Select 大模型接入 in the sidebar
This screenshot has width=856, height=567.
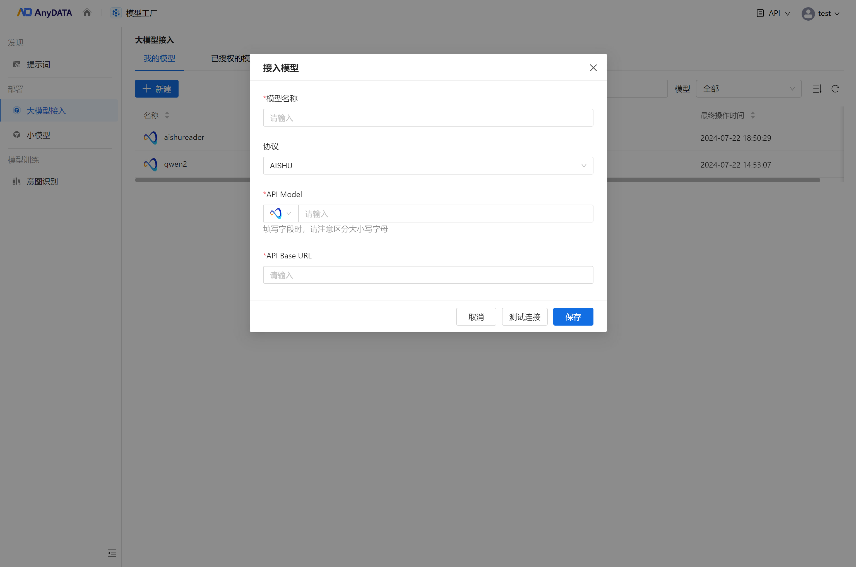coord(59,110)
